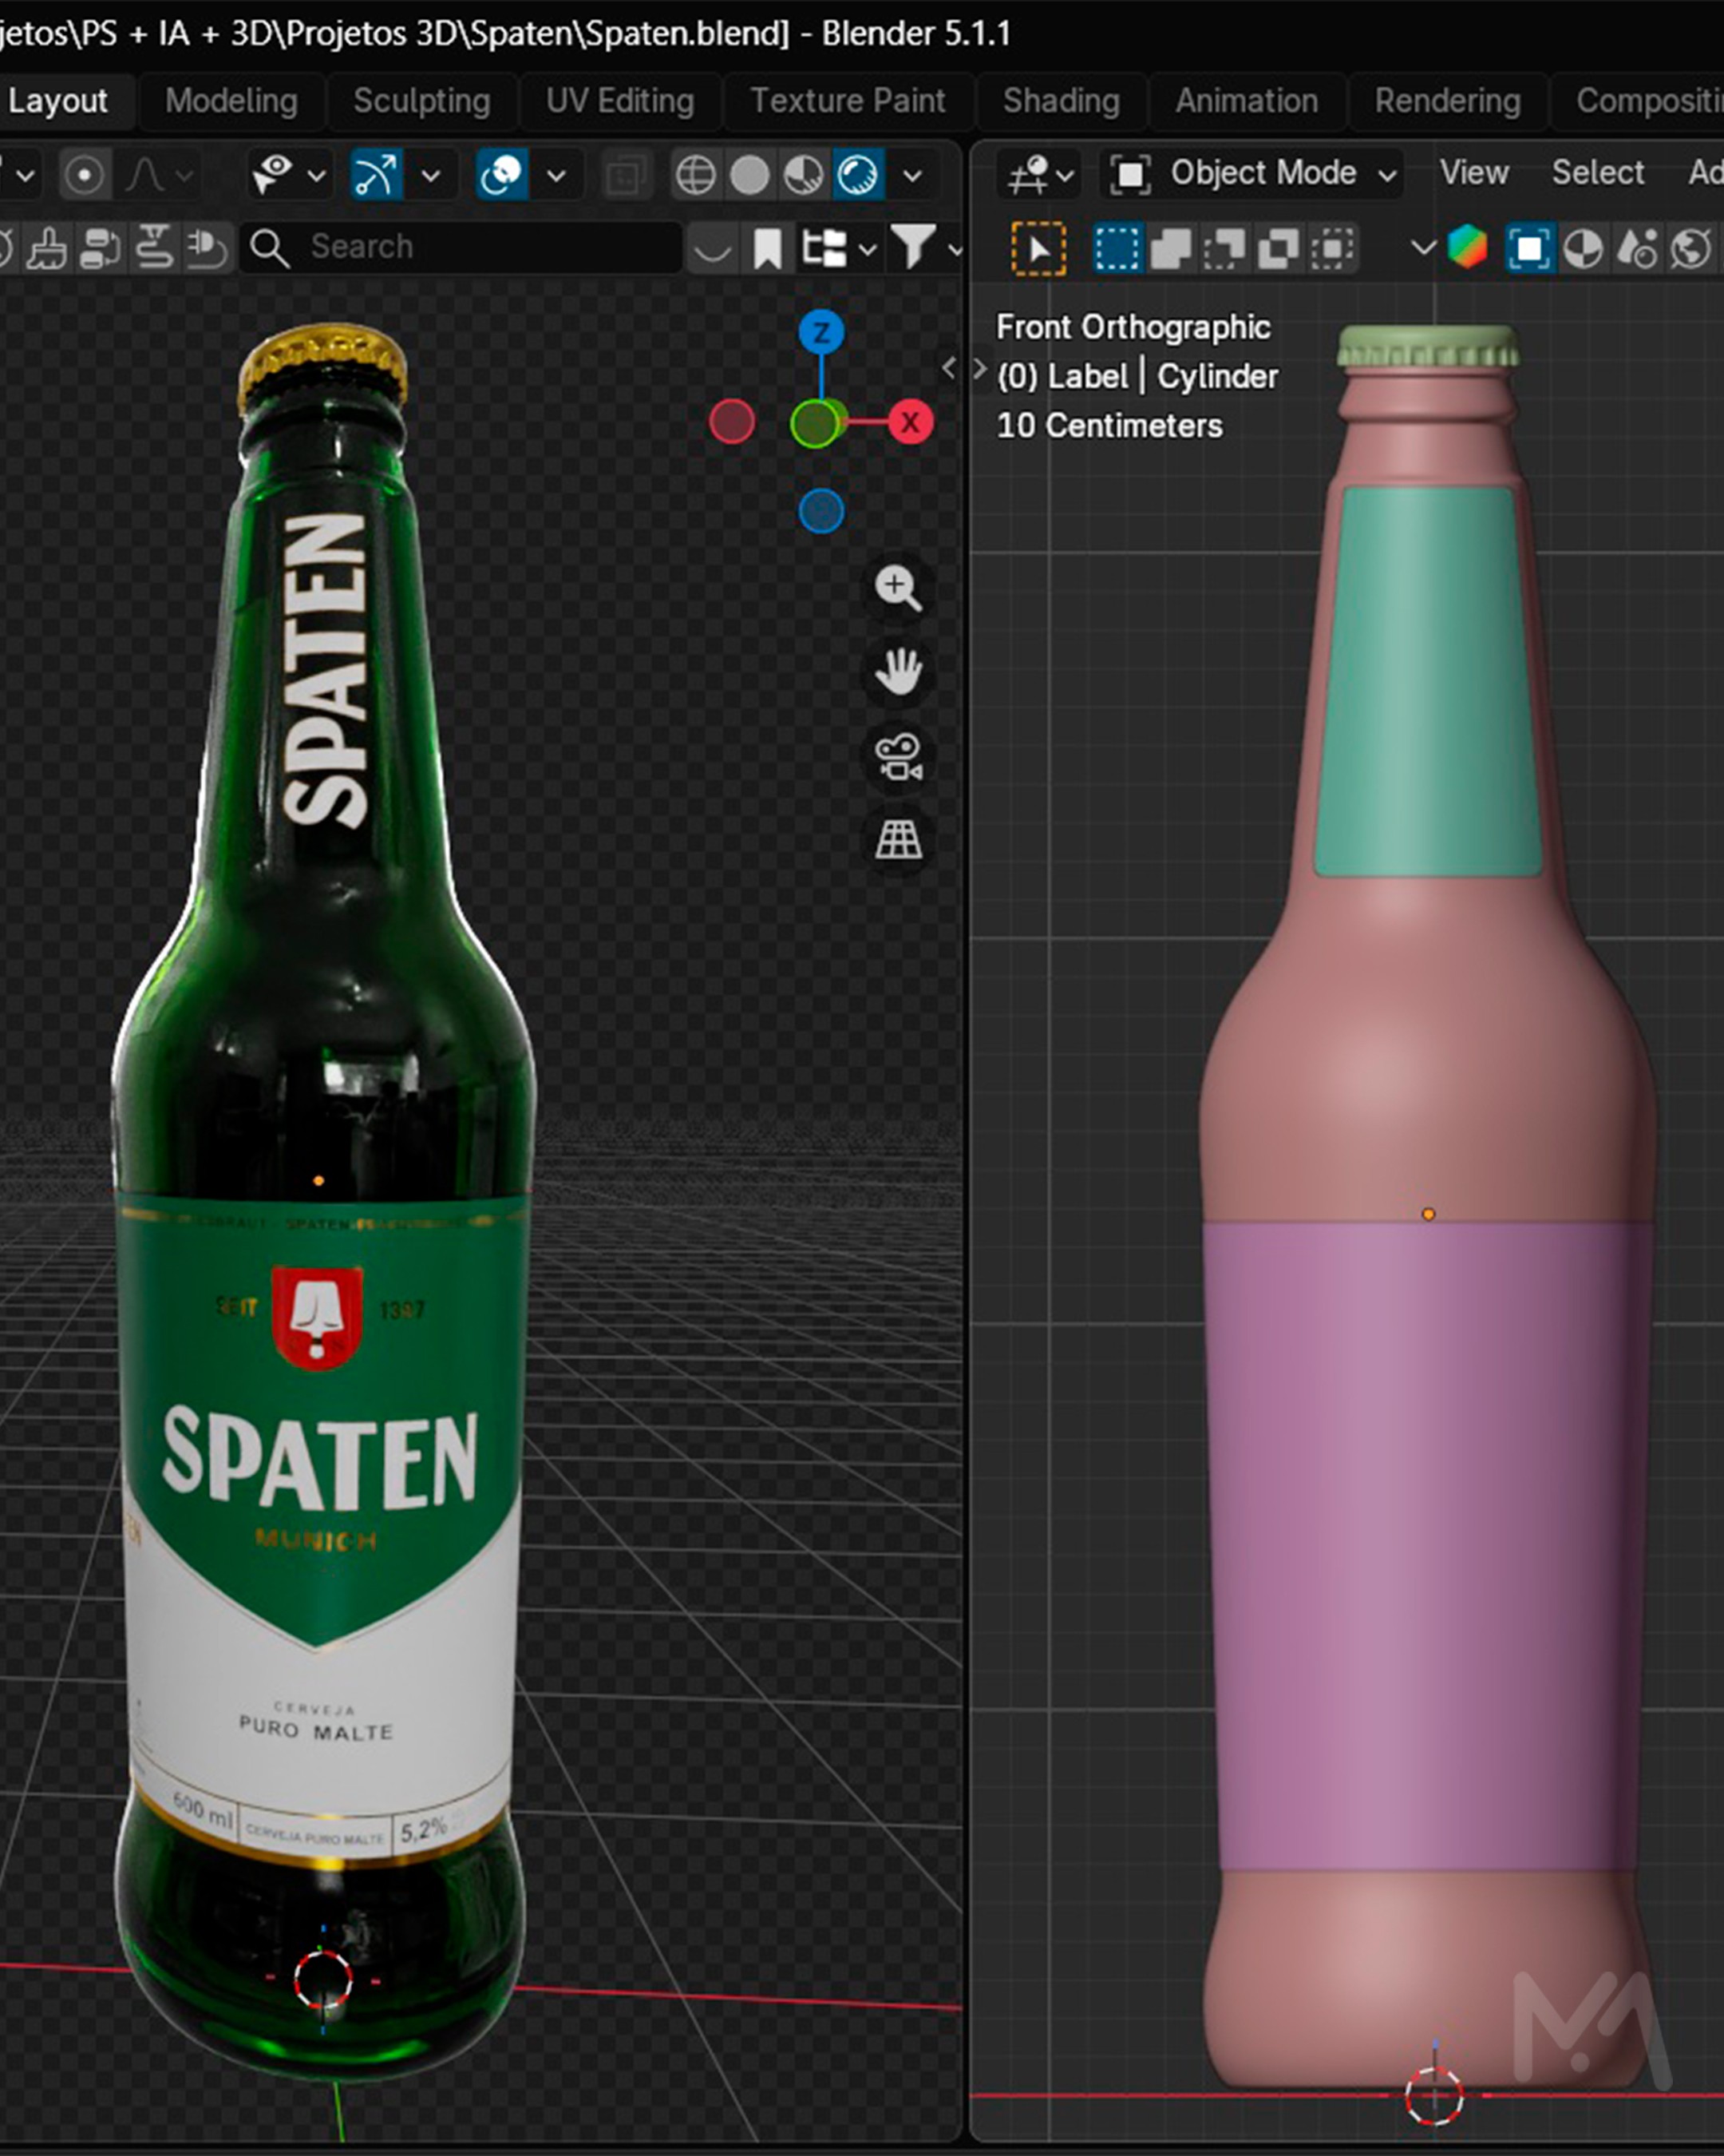Click the folder tree display icon
The width and height of the screenshot is (1724, 2156).
click(x=824, y=248)
